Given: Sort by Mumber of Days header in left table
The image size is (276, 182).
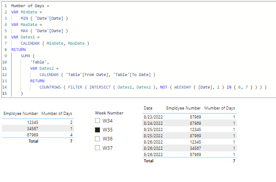Looking at the screenshot, I should coord(56,114).
